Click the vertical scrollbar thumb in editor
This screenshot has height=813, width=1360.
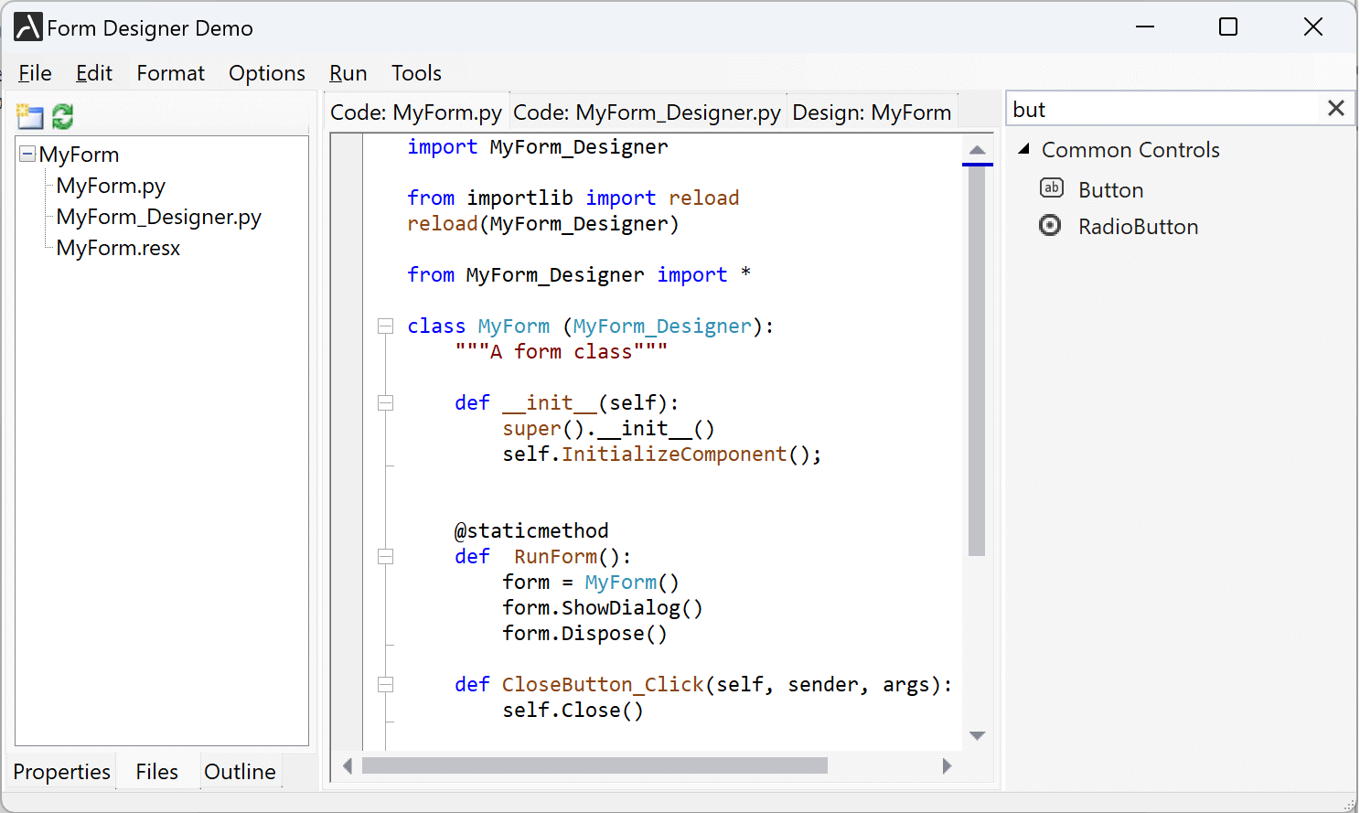(x=977, y=360)
